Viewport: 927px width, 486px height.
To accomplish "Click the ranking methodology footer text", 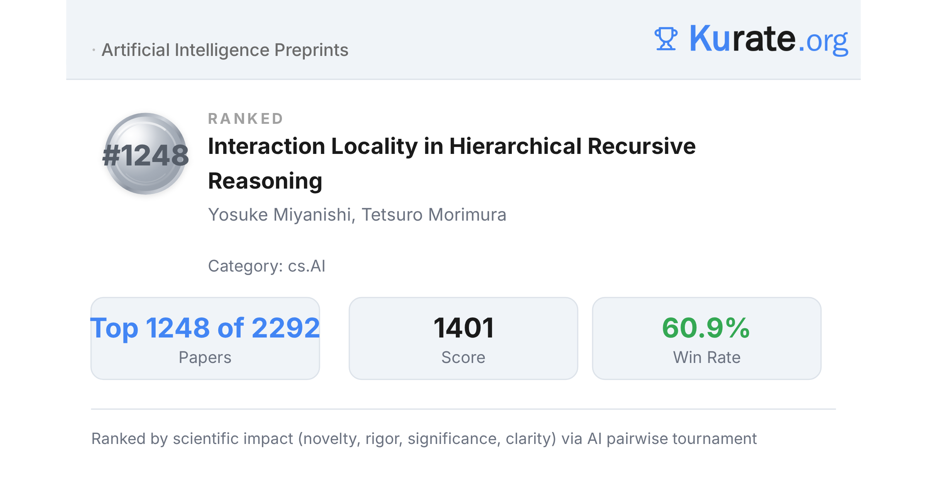I will coord(424,439).
